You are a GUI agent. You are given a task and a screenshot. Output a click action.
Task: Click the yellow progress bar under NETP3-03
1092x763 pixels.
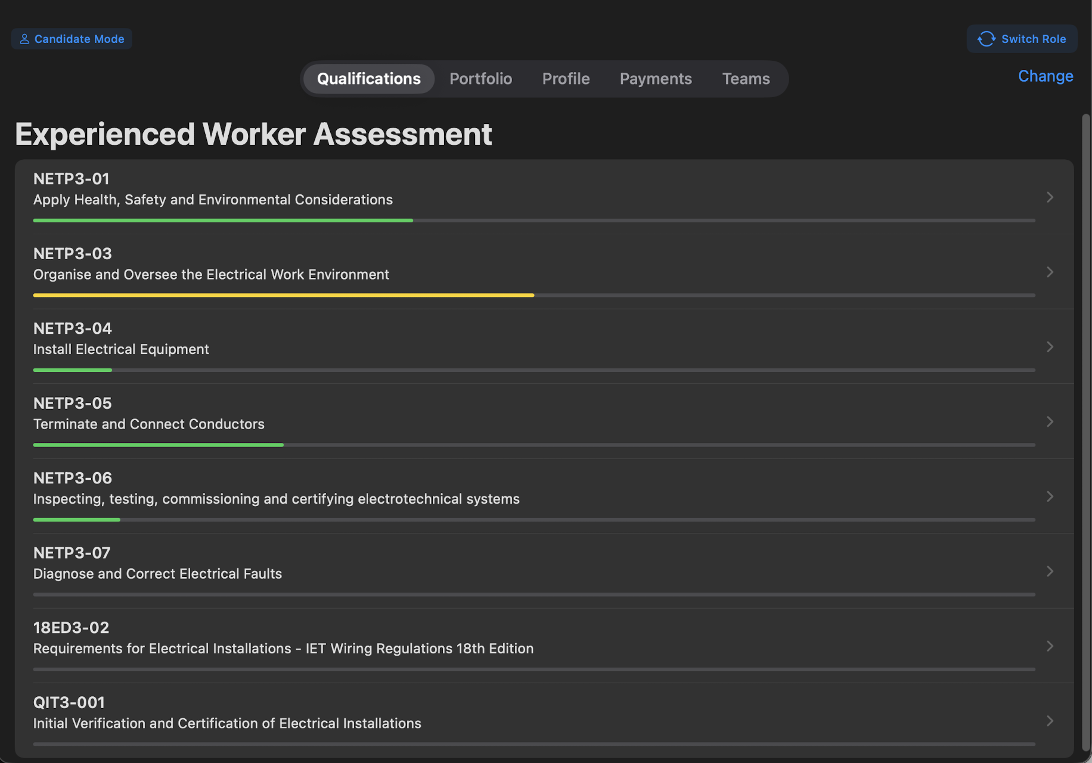coord(283,295)
